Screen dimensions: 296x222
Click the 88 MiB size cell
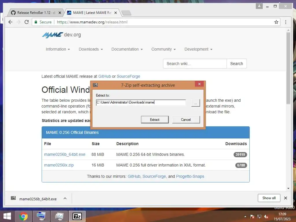click(x=98, y=154)
